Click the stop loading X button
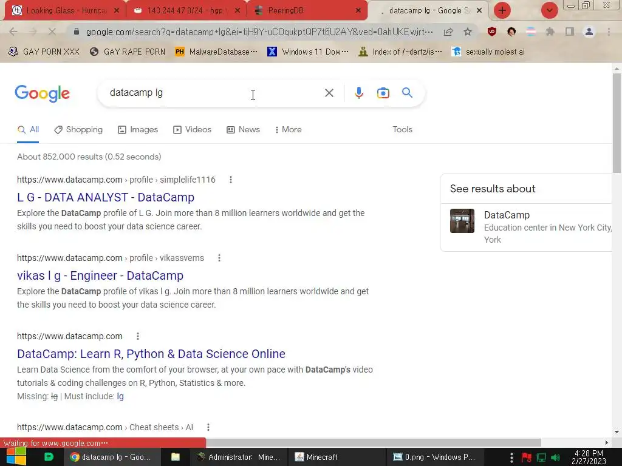Image resolution: width=622 pixels, height=466 pixels. click(52, 32)
